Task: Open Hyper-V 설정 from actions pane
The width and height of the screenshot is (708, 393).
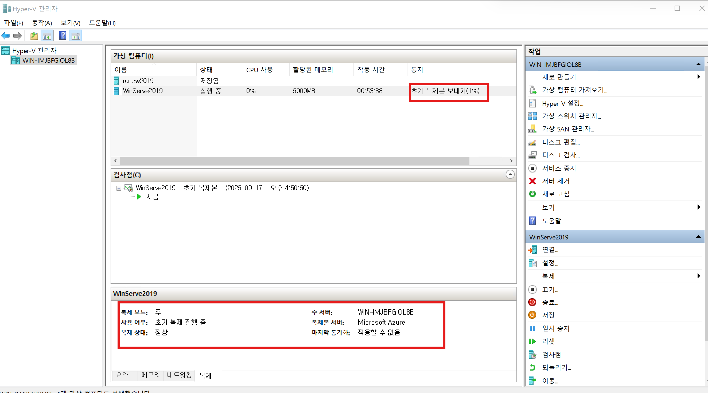Action: click(x=562, y=103)
